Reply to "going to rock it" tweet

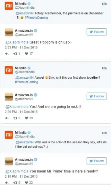click(x=7, y=118)
